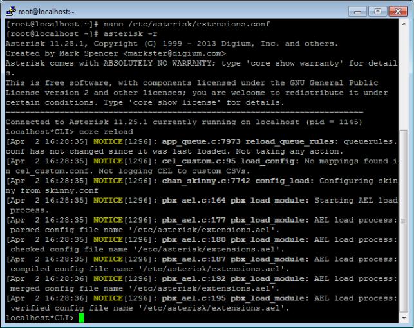Click 'pbx_ael.c:180 pbx_load_module' text
The width and height of the screenshot is (414, 328).
click(233, 239)
